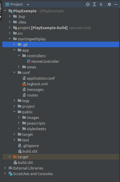This screenshot has width=120, height=182.
Task: Select the src folder label
Action: [x=20, y=33]
